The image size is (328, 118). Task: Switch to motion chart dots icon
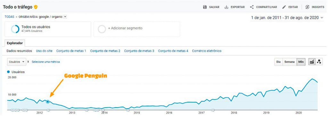319,62
